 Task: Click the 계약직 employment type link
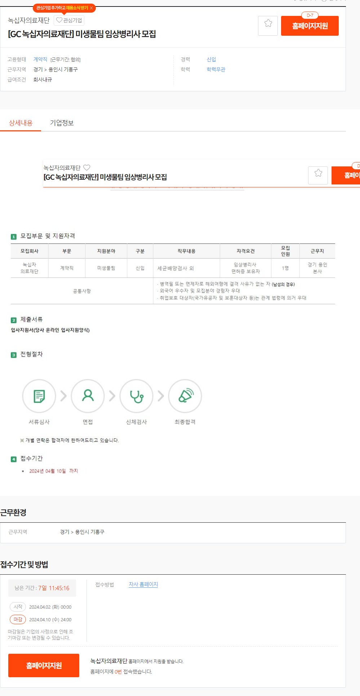pos(40,59)
